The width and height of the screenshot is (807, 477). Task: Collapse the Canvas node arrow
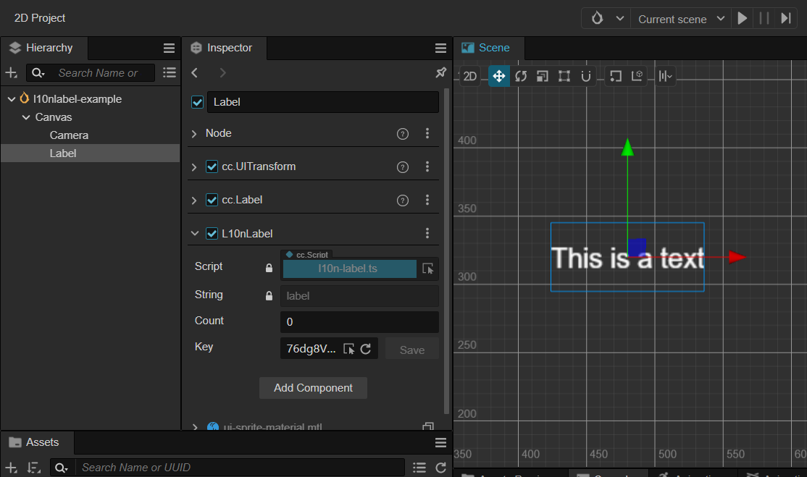(x=26, y=117)
